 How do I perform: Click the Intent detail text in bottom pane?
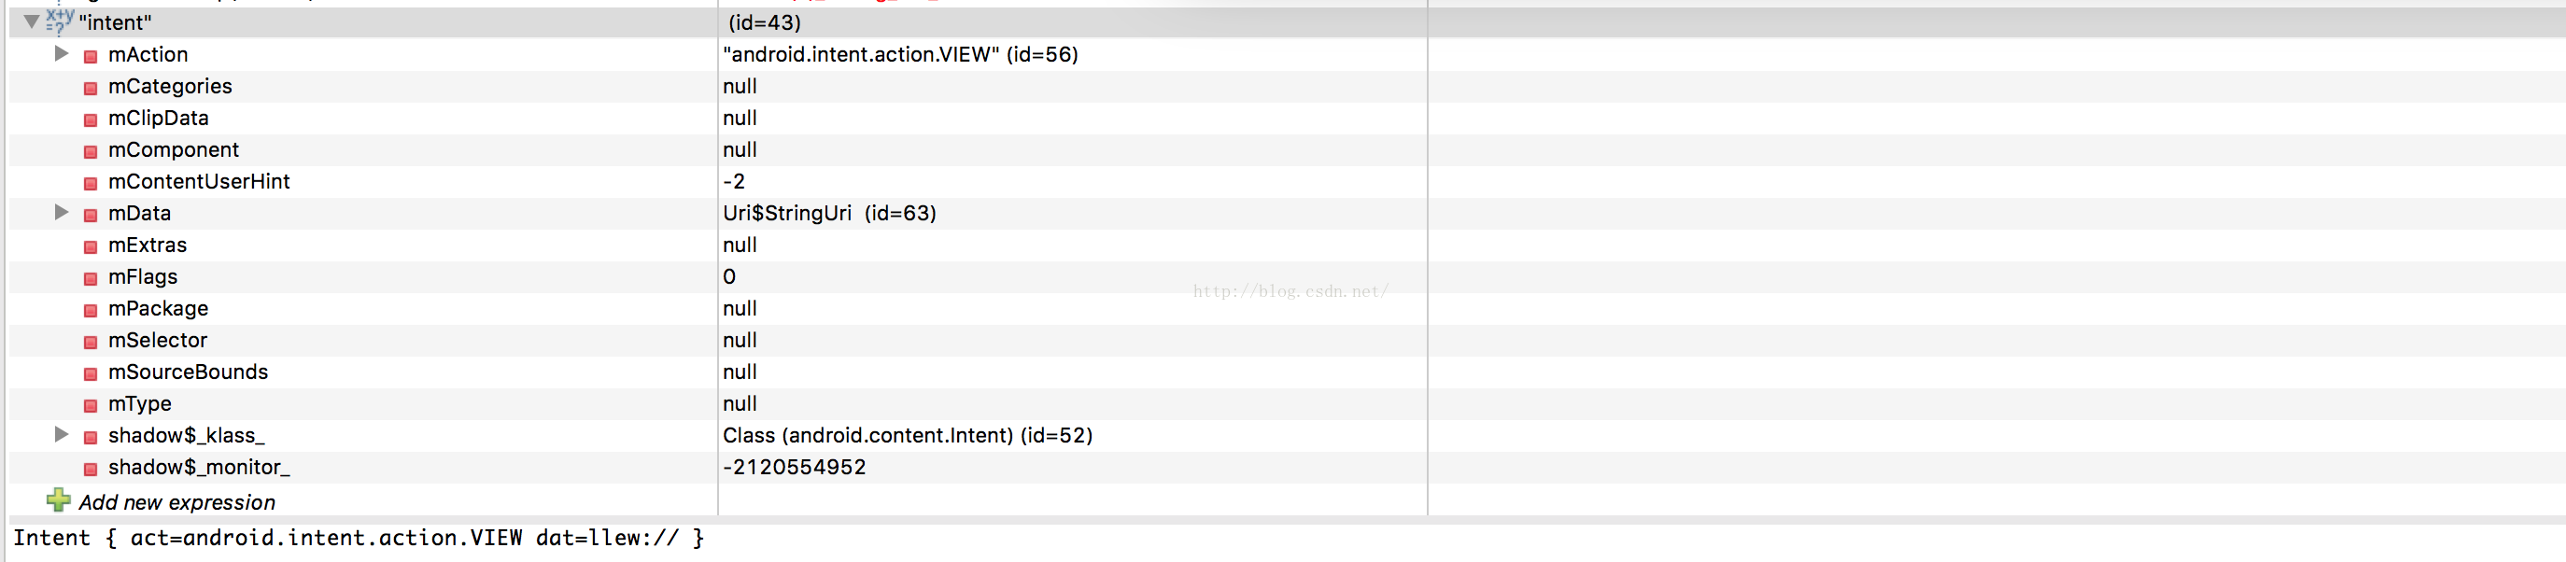click(x=359, y=538)
